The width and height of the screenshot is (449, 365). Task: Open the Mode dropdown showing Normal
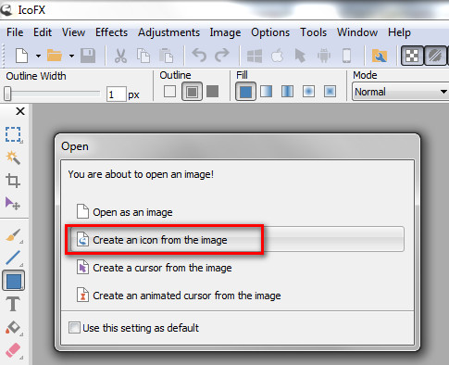click(401, 92)
